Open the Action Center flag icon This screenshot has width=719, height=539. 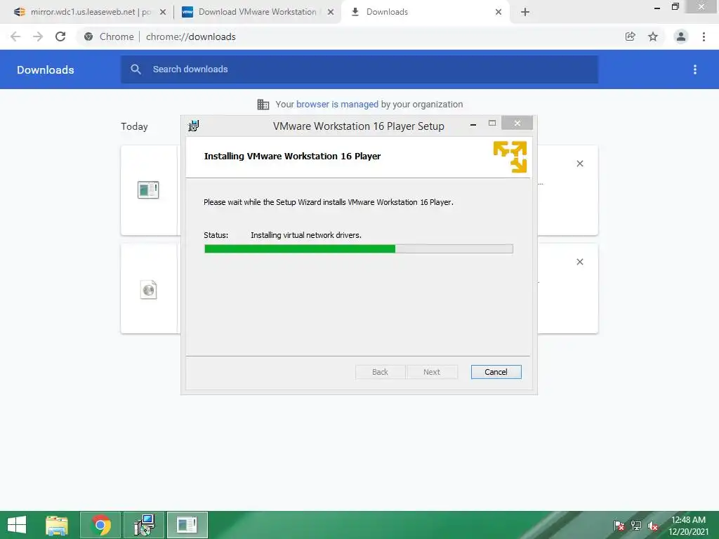tap(619, 526)
